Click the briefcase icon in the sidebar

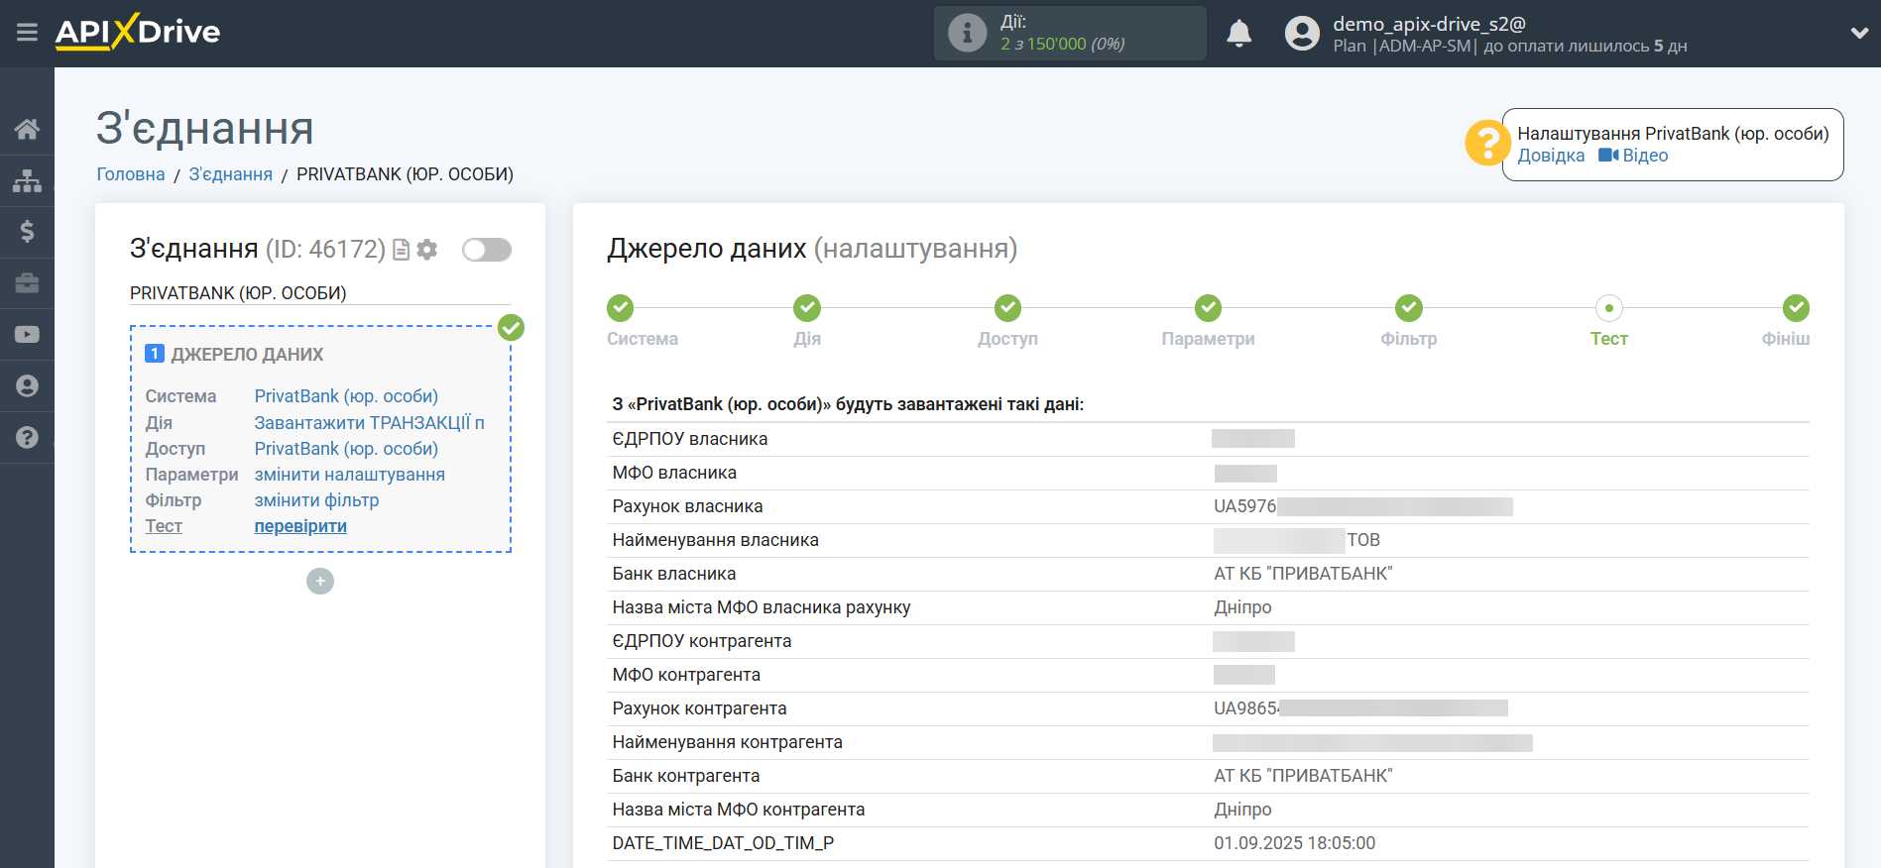[27, 283]
